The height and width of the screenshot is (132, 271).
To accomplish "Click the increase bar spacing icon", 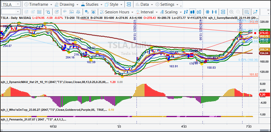I will click(x=214, y=12).
